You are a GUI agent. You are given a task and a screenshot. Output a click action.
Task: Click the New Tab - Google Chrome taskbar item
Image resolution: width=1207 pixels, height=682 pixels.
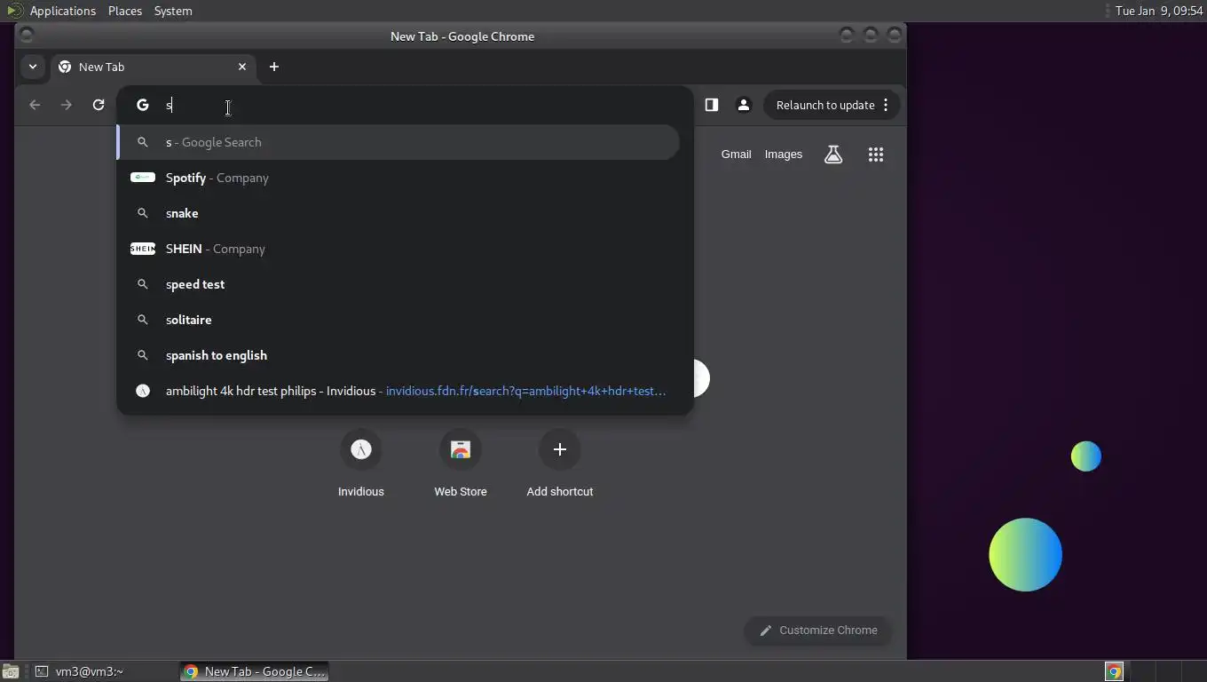point(255,671)
